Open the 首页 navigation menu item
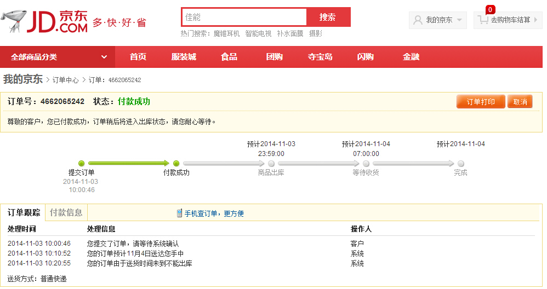The image size is (547, 289). pos(138,57)
